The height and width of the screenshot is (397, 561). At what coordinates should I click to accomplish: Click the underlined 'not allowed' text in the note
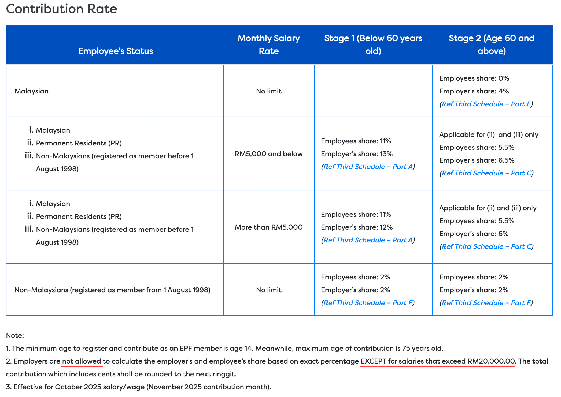pyautogui.click(x=82, y=361)
